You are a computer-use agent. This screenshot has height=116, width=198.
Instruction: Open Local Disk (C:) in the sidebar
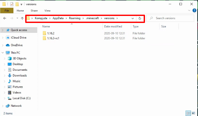tap(22, 98)
